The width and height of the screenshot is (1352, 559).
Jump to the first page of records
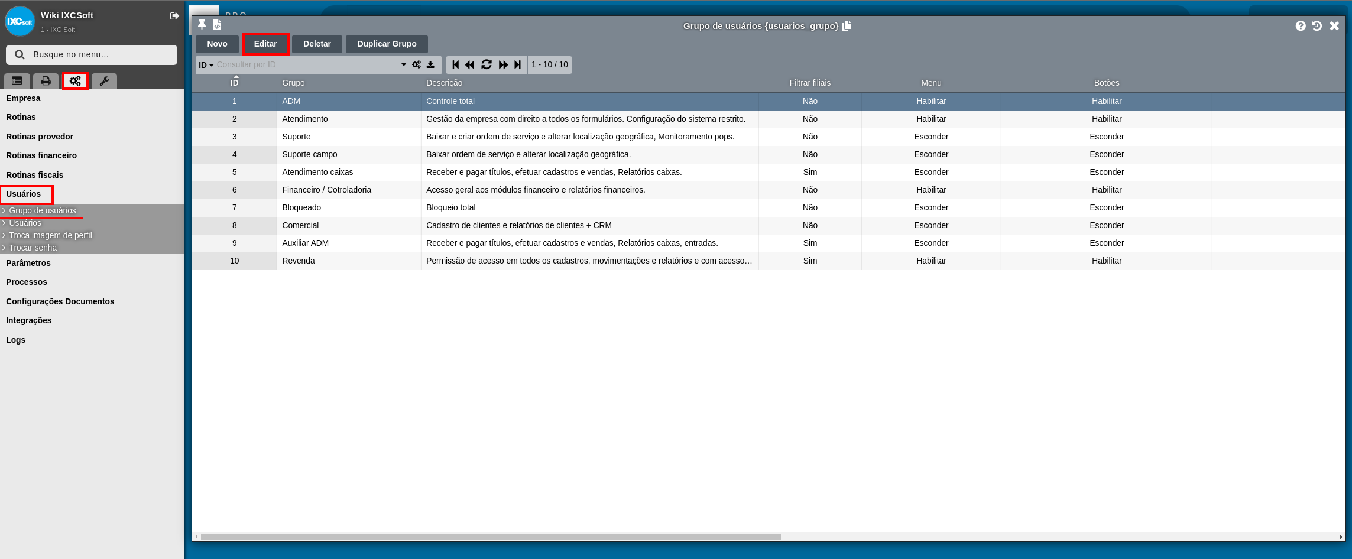(x=455, y=64)
